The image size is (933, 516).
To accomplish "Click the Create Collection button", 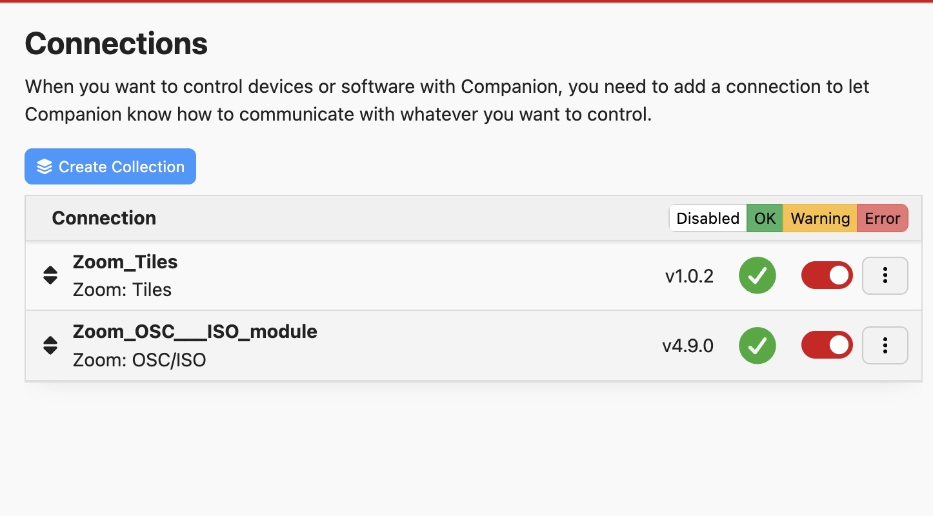I will click(110, 166).
